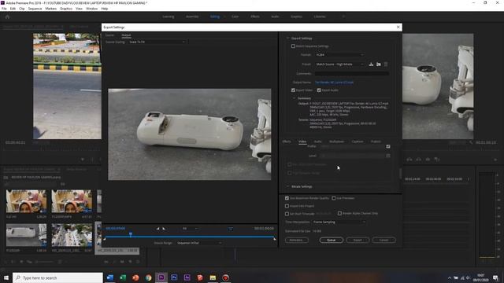Open the Source Range dropdown
Screen dimensions: 504x283
click(x=199, y=243)
